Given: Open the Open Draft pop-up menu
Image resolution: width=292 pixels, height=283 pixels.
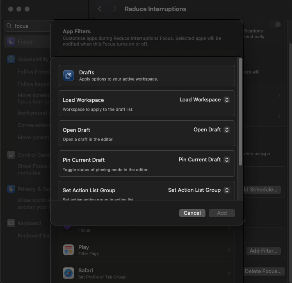Looking at the screenshot, I should pyautogui.click(x=212, y=130).
